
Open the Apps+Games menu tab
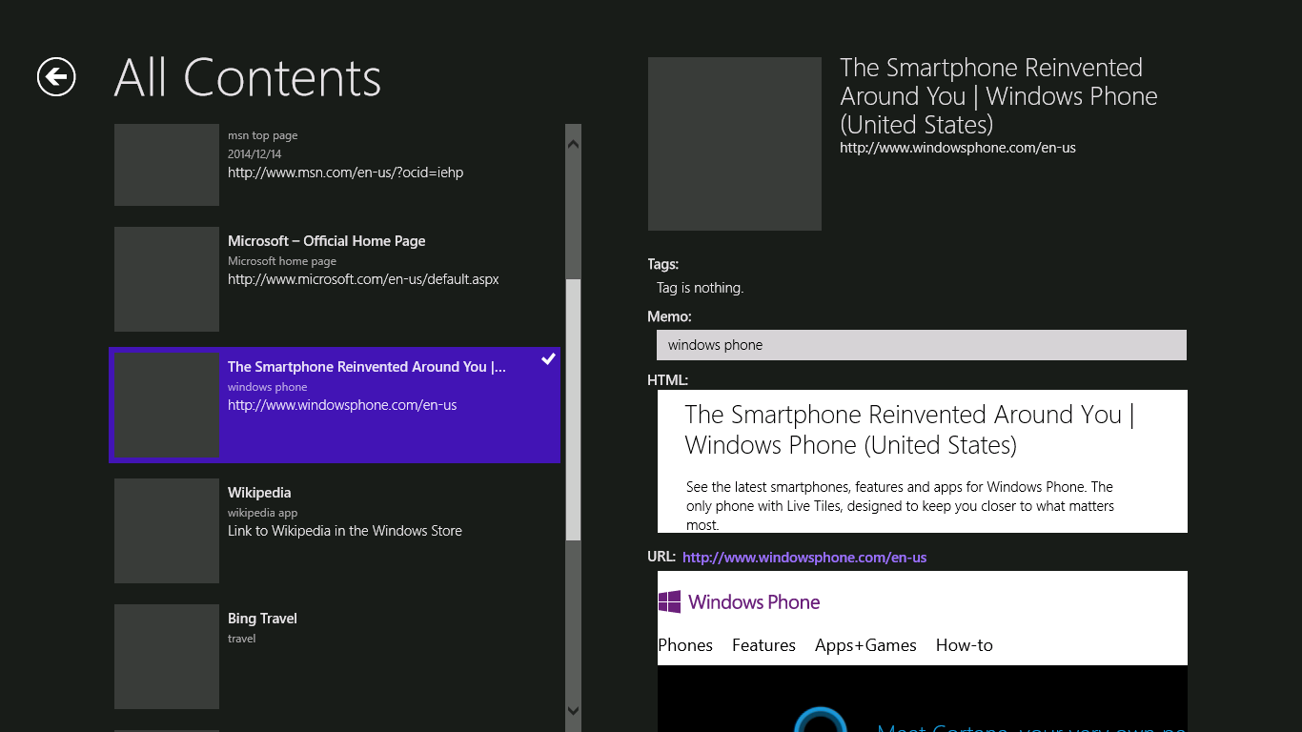[x=865, y=645]
